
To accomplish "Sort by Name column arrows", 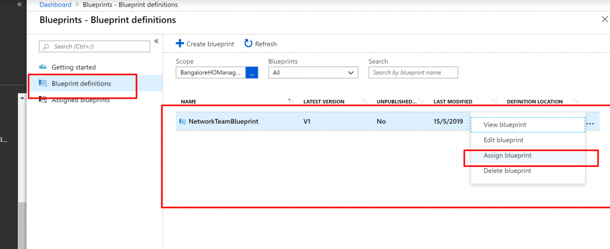I will 291,102.
